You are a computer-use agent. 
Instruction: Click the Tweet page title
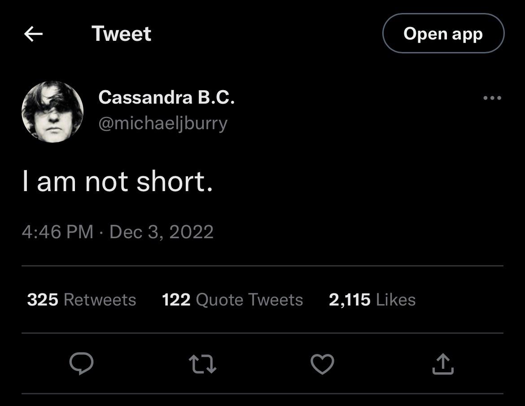pyautogui.click(x=121, y=34)
